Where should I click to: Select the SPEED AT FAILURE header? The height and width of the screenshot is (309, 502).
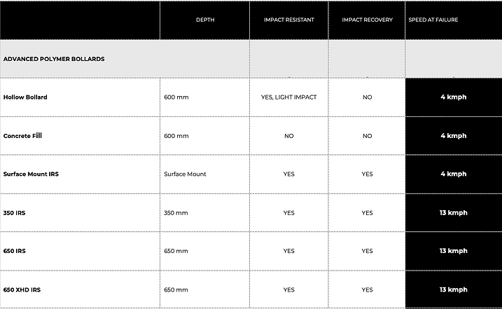click(433, 20)
